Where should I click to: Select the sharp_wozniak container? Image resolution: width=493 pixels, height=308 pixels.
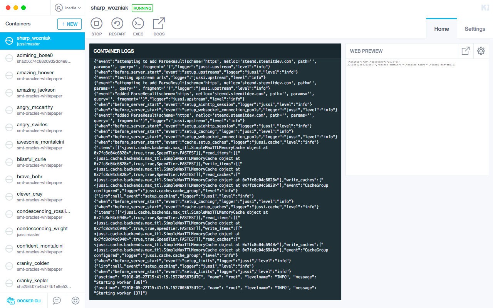42,41
